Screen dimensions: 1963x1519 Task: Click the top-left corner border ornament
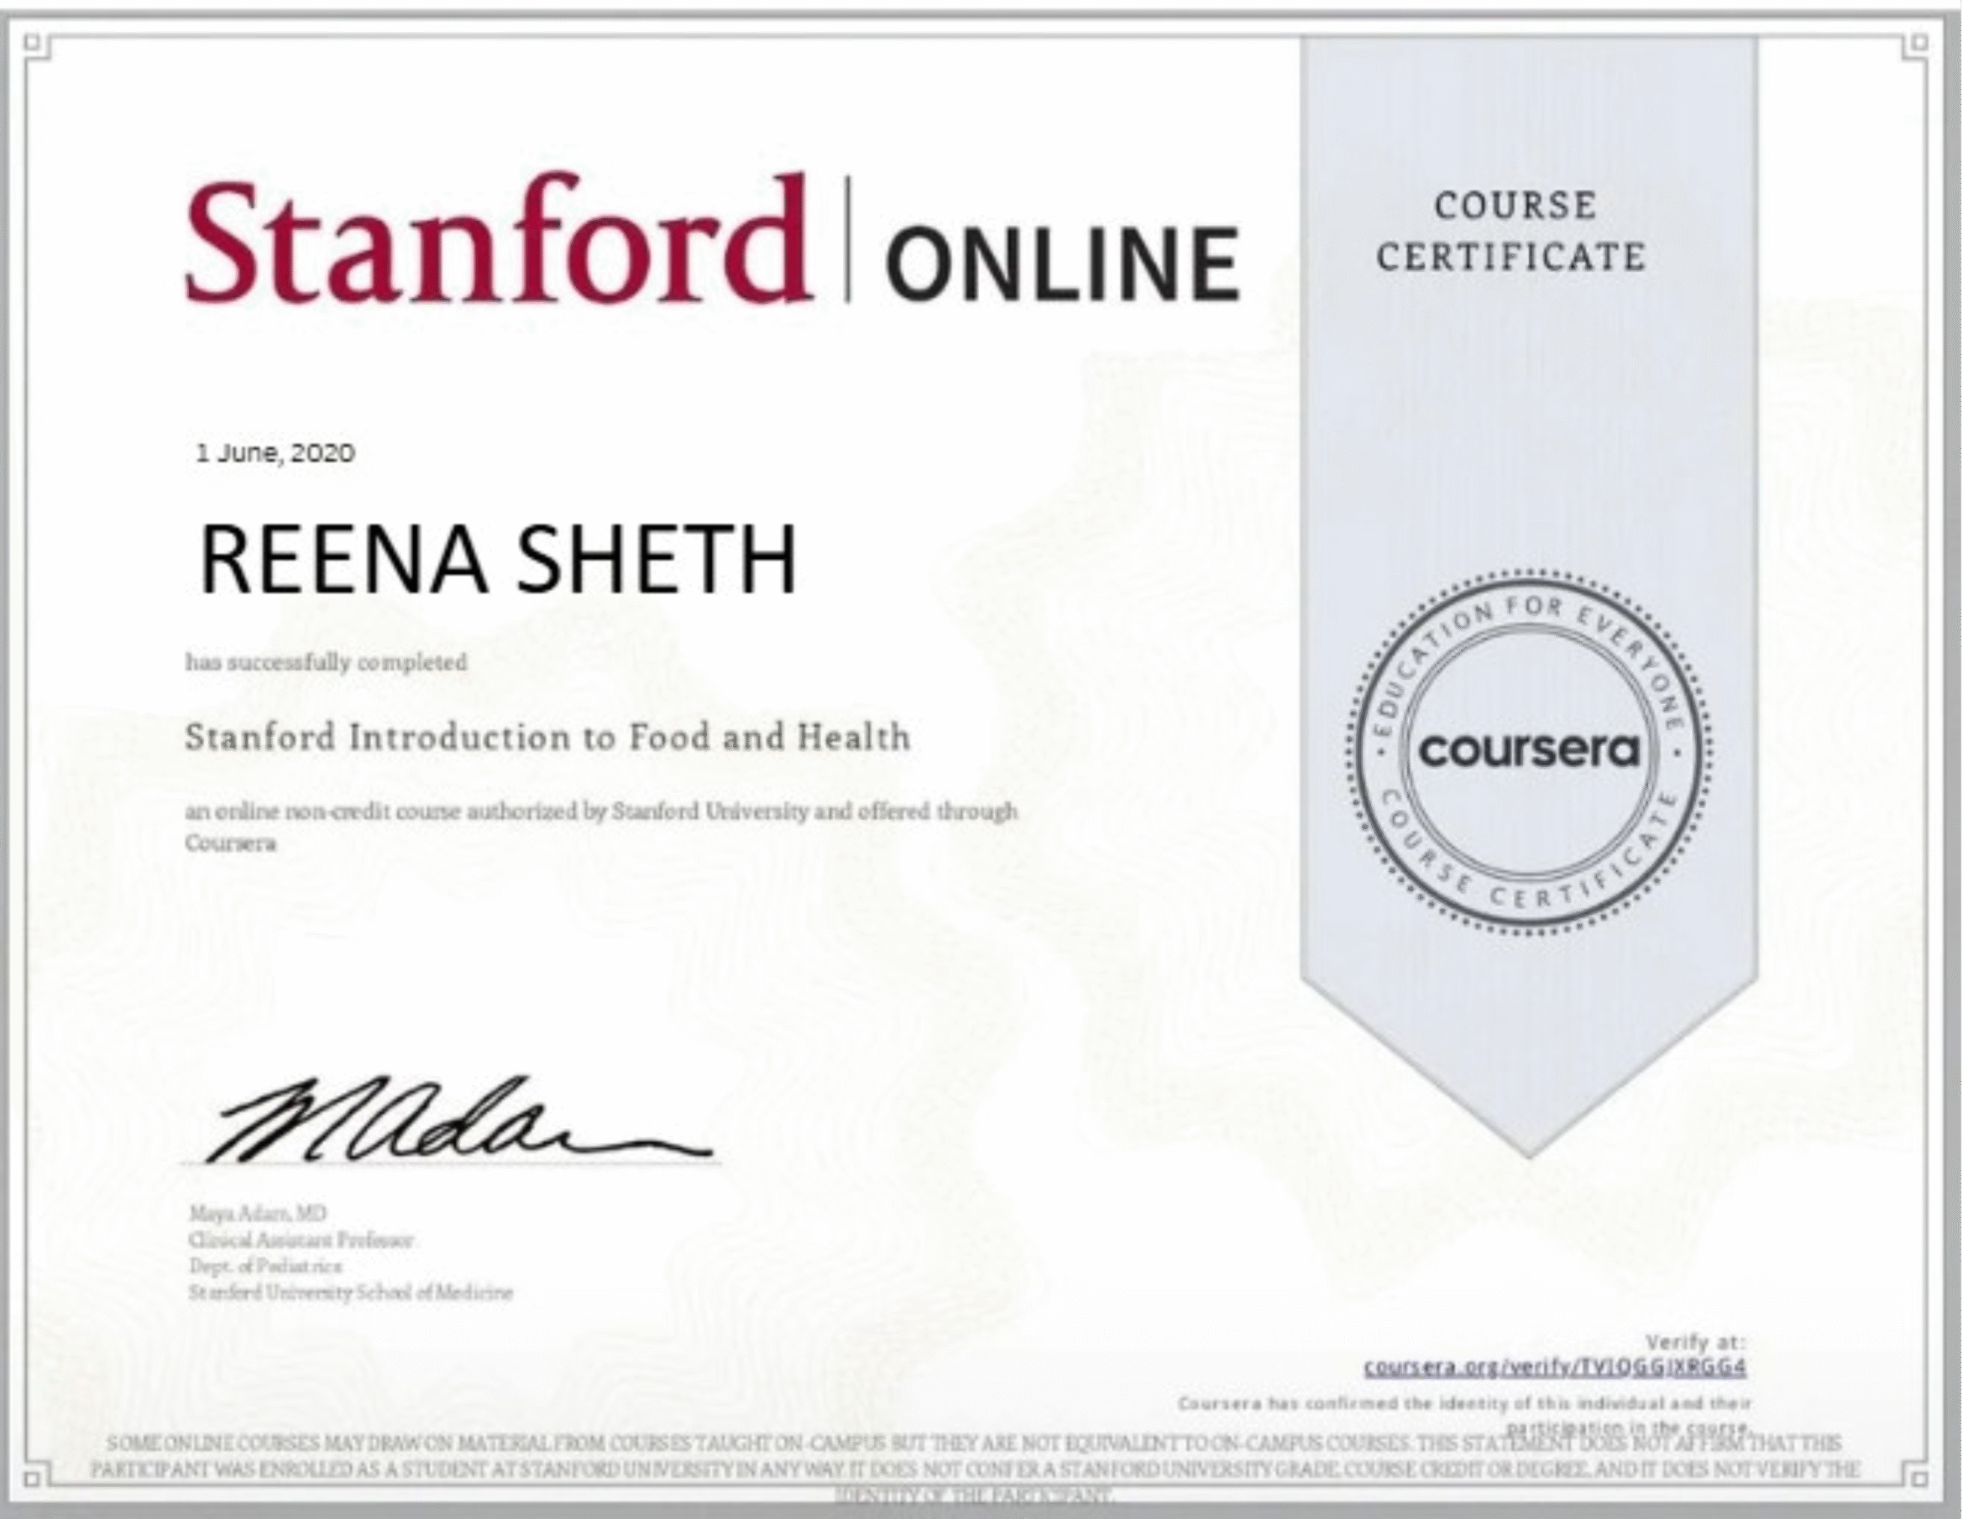click(x=33, y=41)
